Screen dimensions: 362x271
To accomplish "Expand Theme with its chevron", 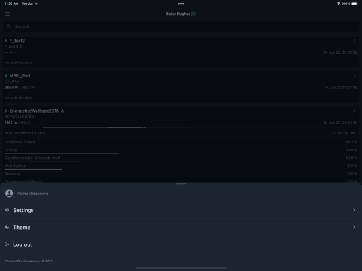I will pos(354,227).
